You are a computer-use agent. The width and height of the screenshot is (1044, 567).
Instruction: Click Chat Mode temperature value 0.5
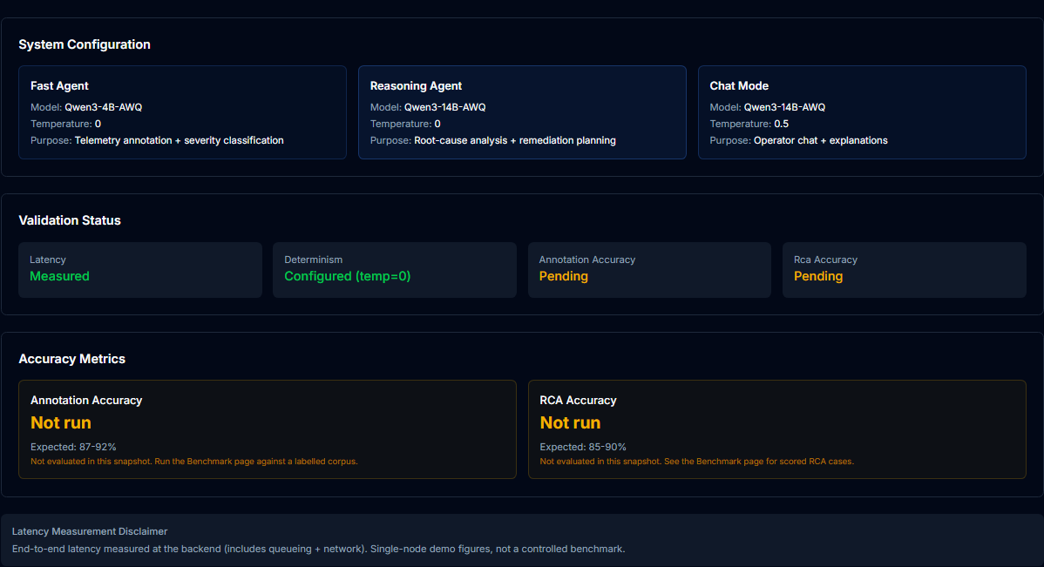click(x=781, y=124)
